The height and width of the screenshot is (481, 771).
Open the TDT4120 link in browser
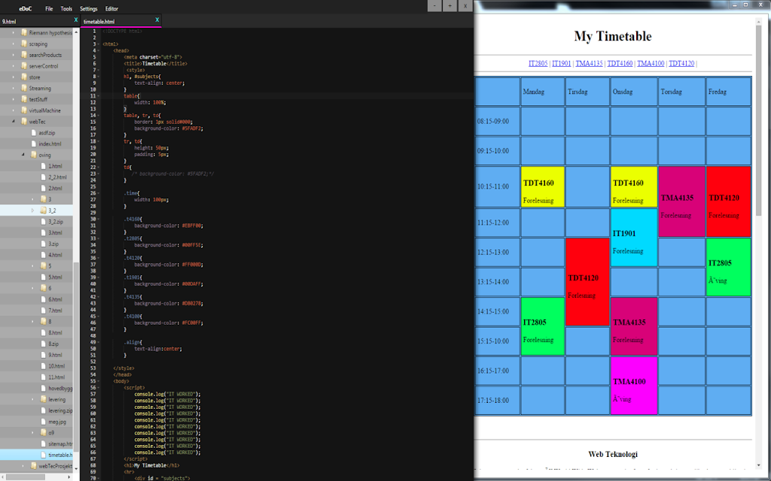coord(681,63)
